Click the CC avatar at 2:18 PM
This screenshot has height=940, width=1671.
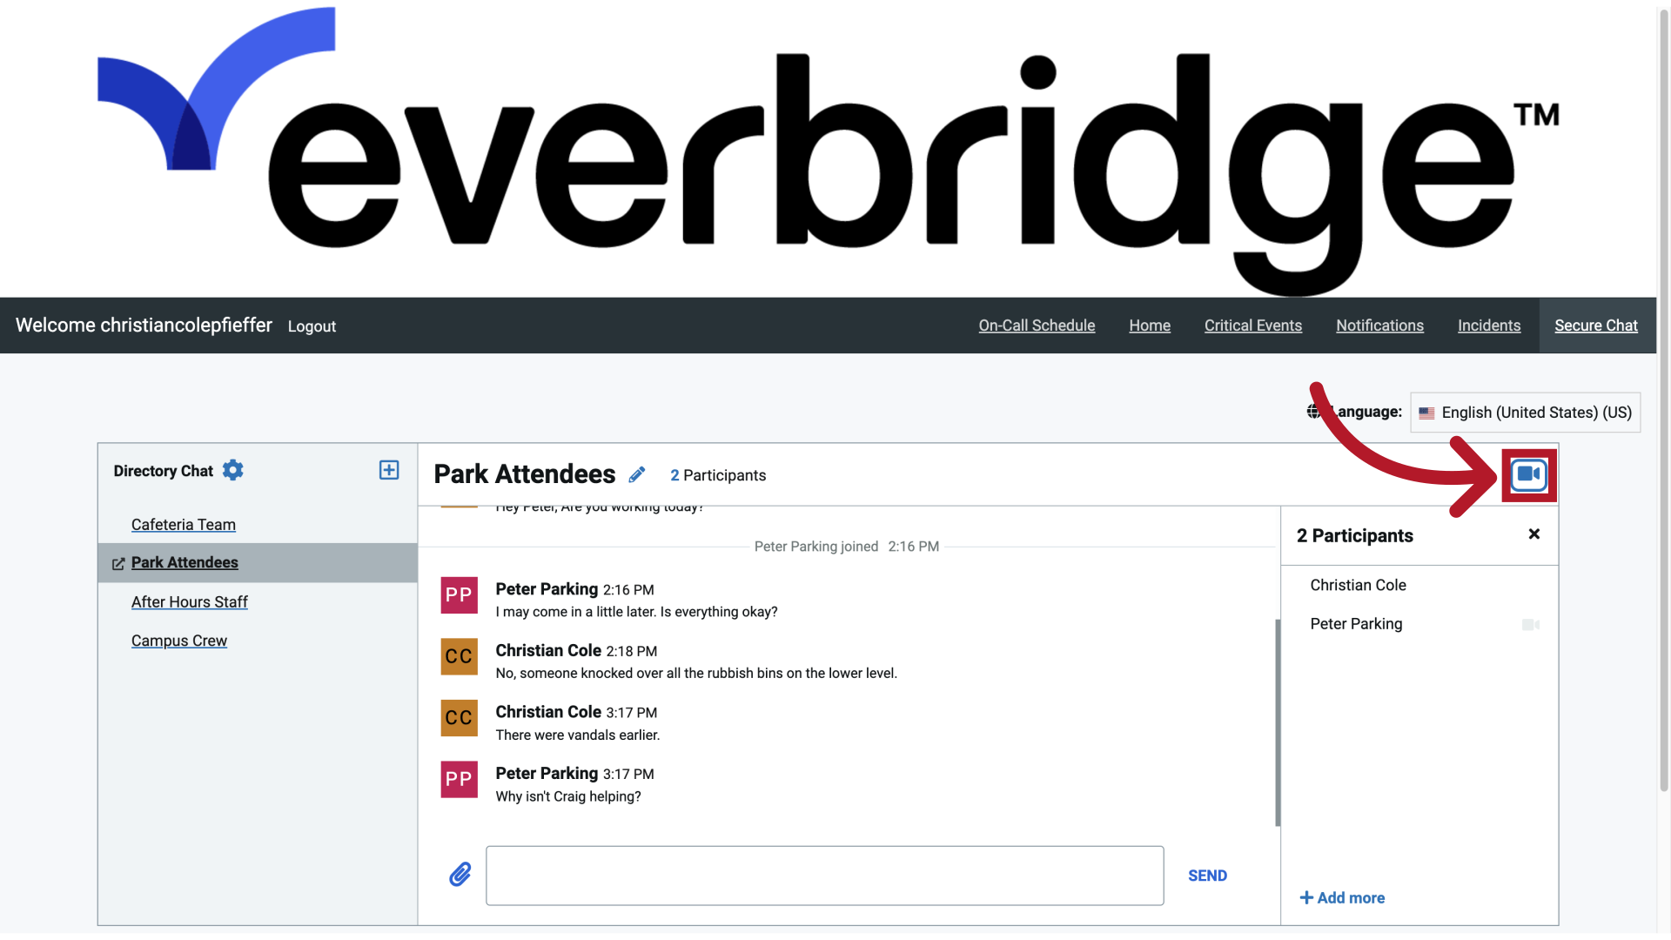[x=459, y=656]
